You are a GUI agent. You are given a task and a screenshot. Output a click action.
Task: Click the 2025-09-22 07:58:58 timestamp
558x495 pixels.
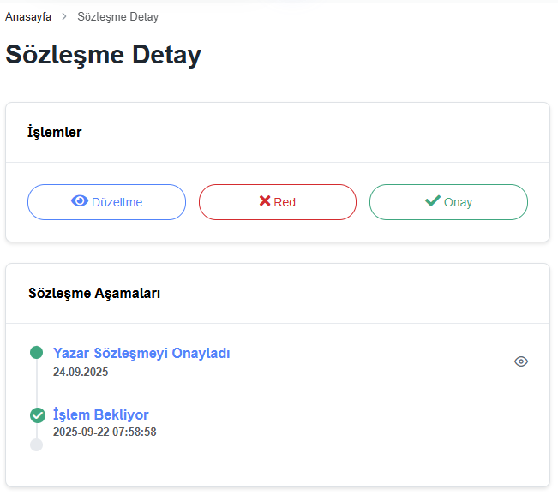tap(105, 432)
